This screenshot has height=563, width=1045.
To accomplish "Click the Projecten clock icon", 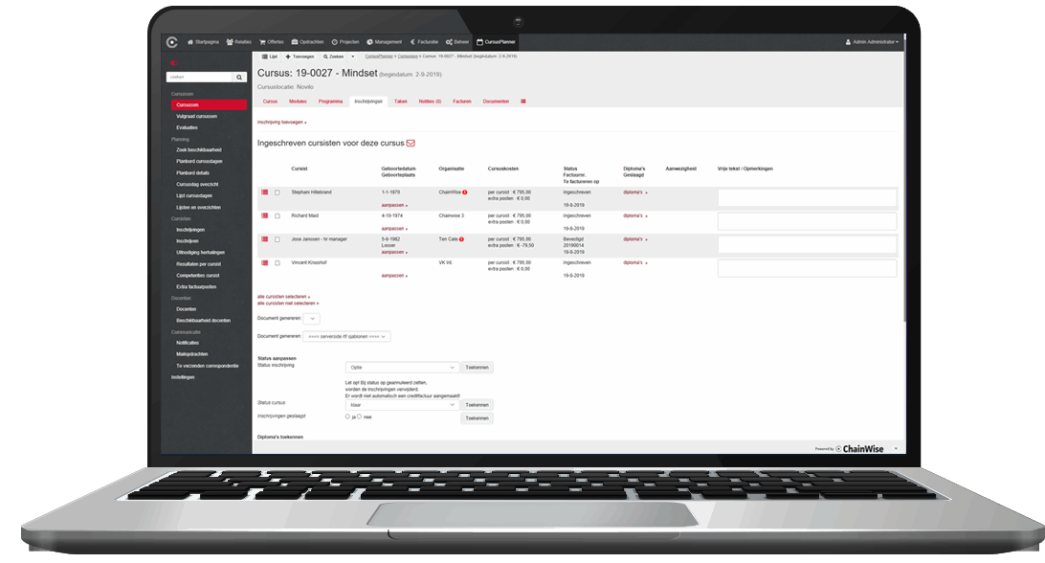I will 333,41.
